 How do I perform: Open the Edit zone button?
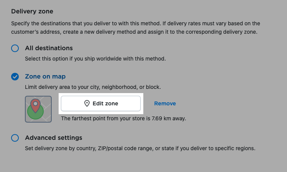[x=101, y=103]
